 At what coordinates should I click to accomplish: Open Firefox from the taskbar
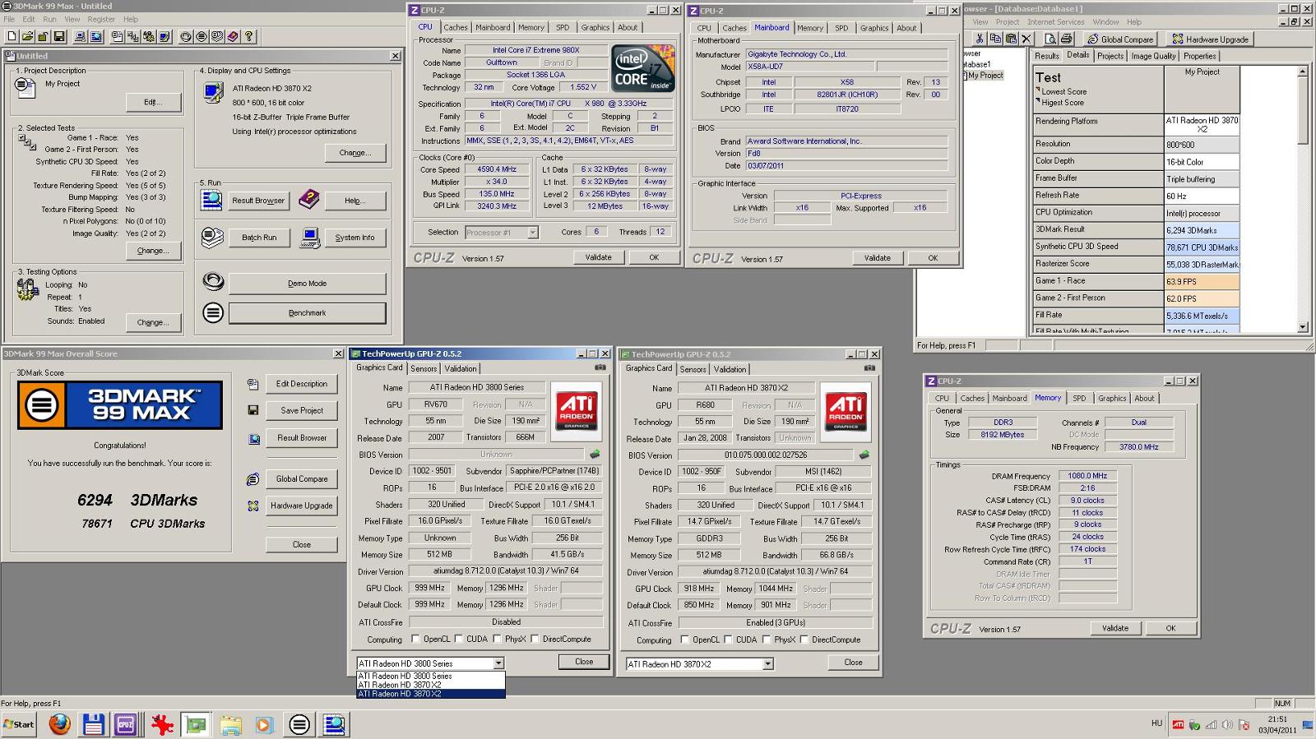59,724
